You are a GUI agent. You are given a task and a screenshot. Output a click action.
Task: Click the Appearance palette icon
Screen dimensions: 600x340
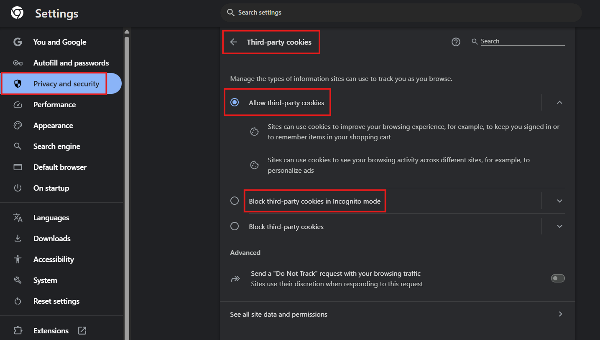[x=18, y=126]
